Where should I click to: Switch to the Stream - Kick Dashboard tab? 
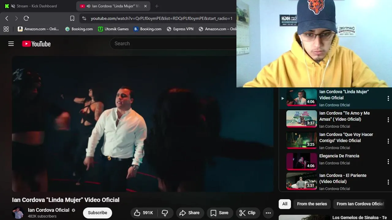[x=37, y=6]
